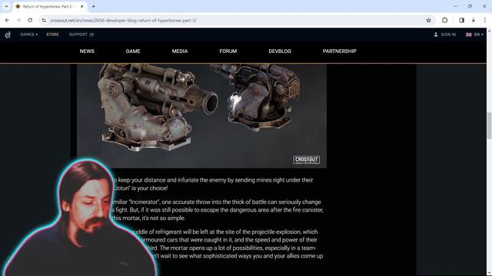Click the browser forward arrow
This screenshot has width=492, height=276.
tap(18, 21)
